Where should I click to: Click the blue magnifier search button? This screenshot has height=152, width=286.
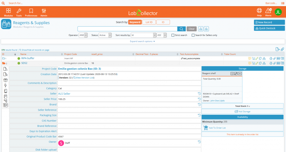pos(182,29)
